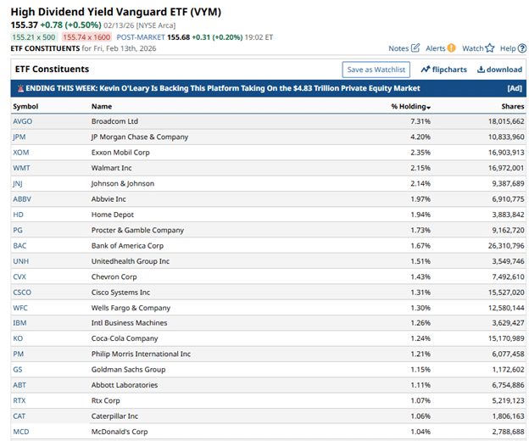
Task: Select the Procter & Gamble Company name
Action: pos(137,230)
